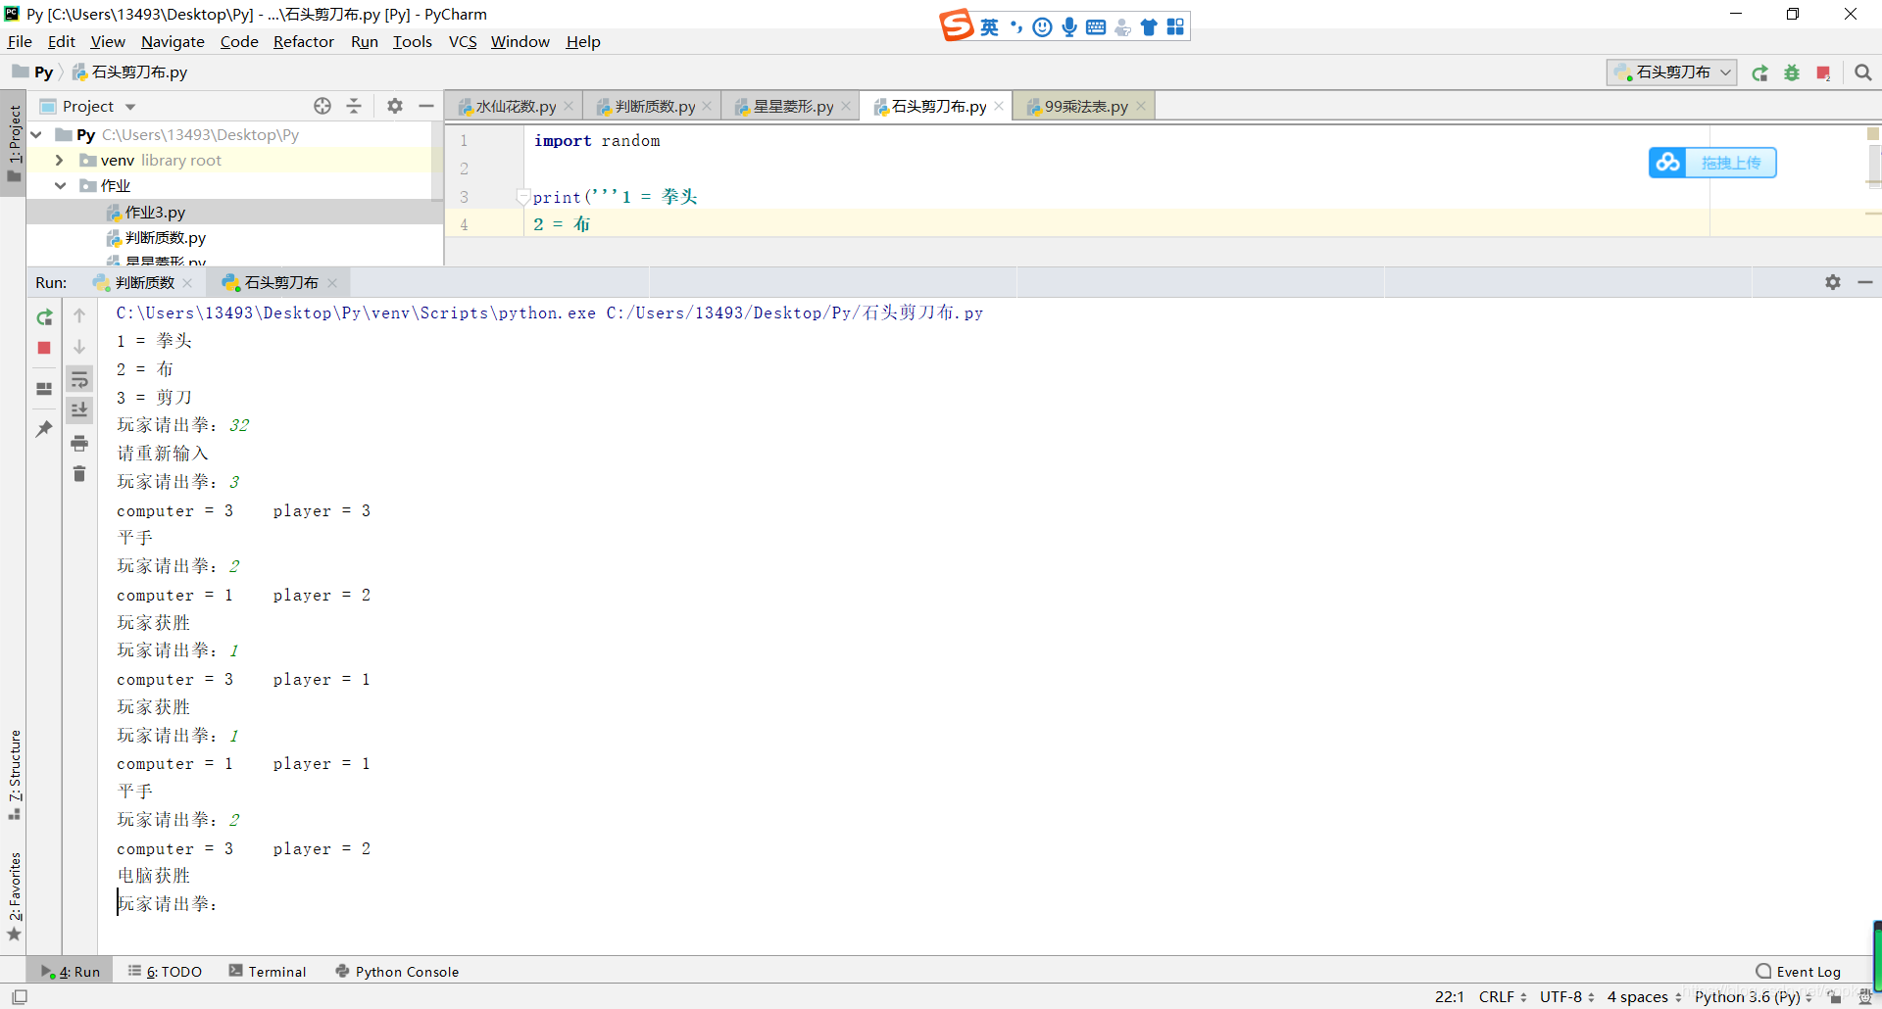The image size is (1882, 1009).
Task: Toggle soft-wrap in console output
Action: [79, 380]
